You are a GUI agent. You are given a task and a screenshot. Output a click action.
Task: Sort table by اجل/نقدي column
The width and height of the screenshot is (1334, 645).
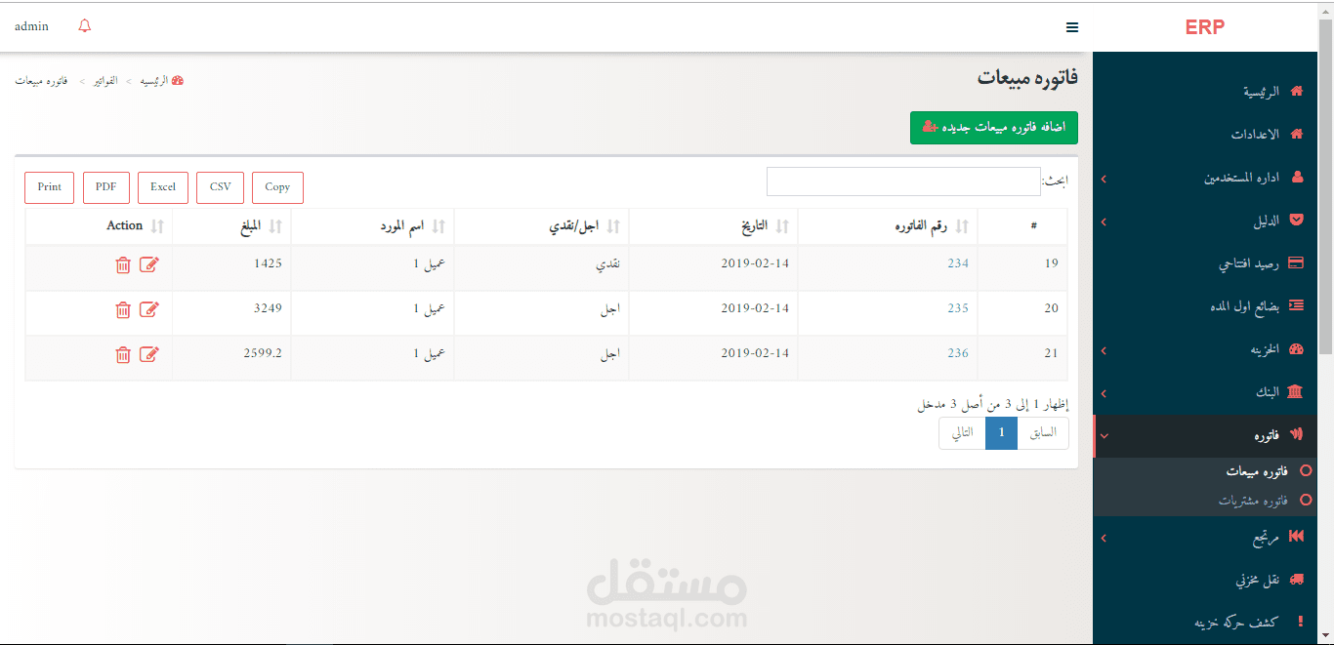tap(542, 226)
